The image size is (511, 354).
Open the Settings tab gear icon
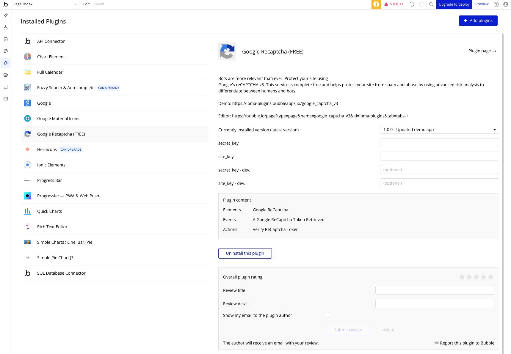coord(6,75)
